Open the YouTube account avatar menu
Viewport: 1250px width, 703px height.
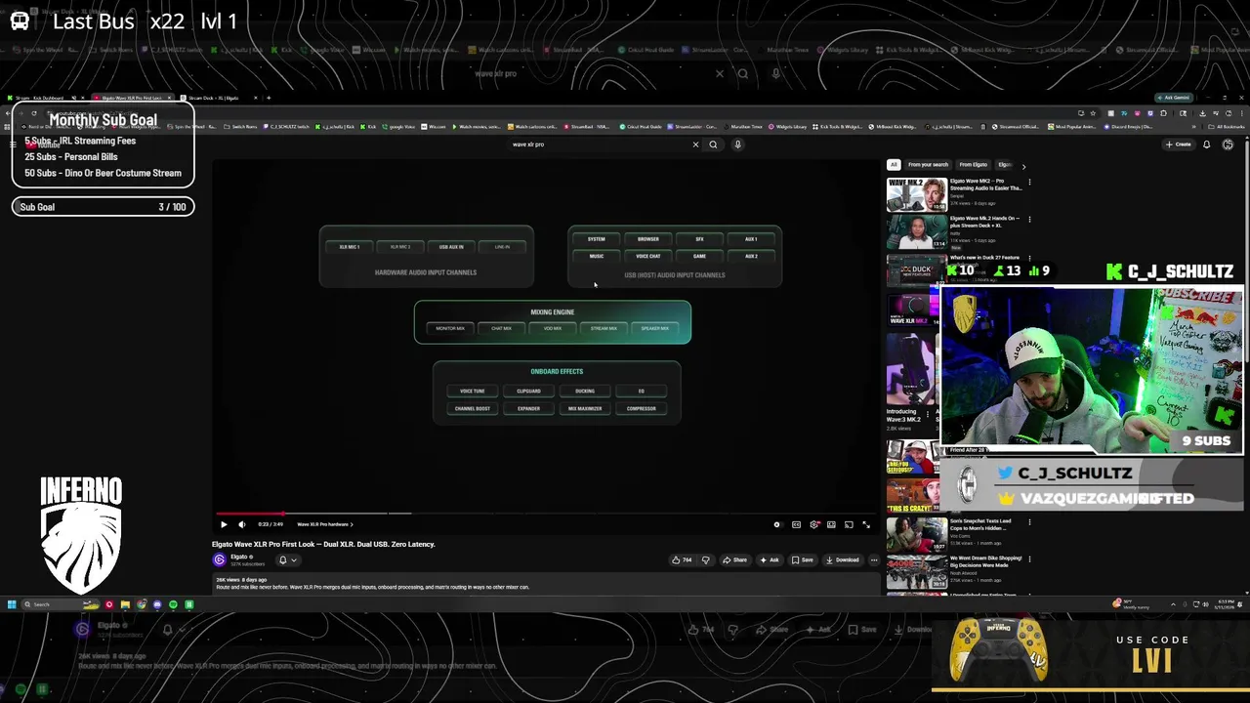tap(1228, 145)
